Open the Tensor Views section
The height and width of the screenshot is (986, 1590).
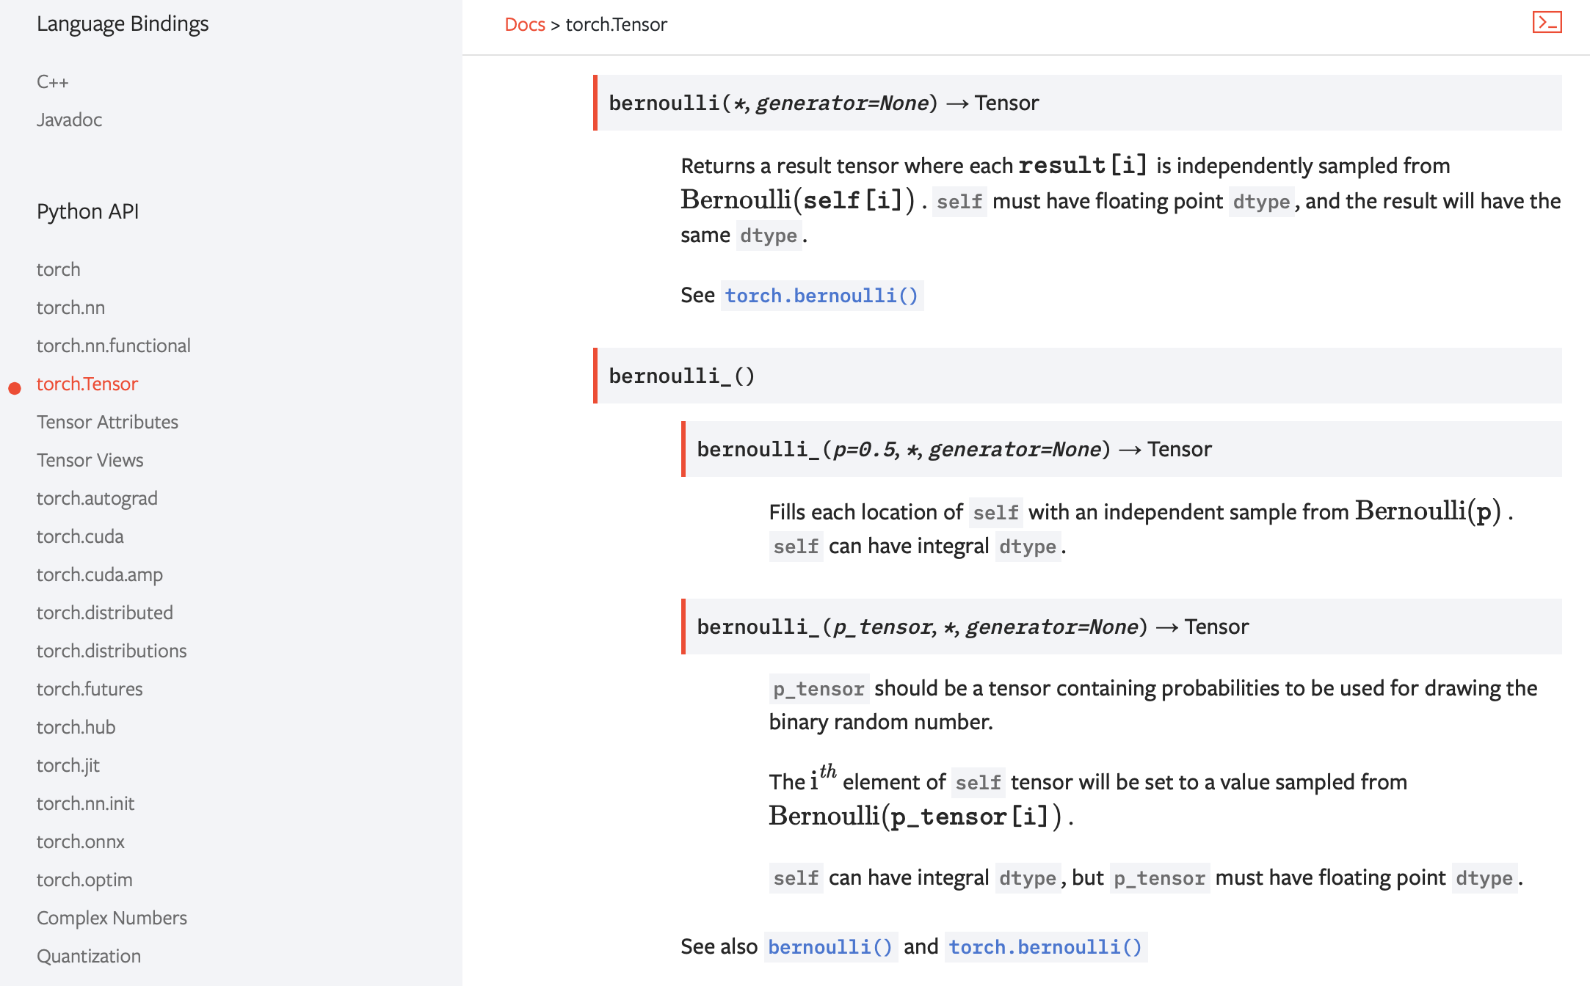90,460
